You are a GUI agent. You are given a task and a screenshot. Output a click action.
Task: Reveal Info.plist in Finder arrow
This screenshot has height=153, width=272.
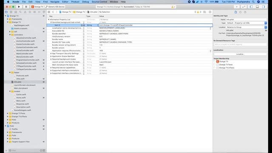coord(263,35)
